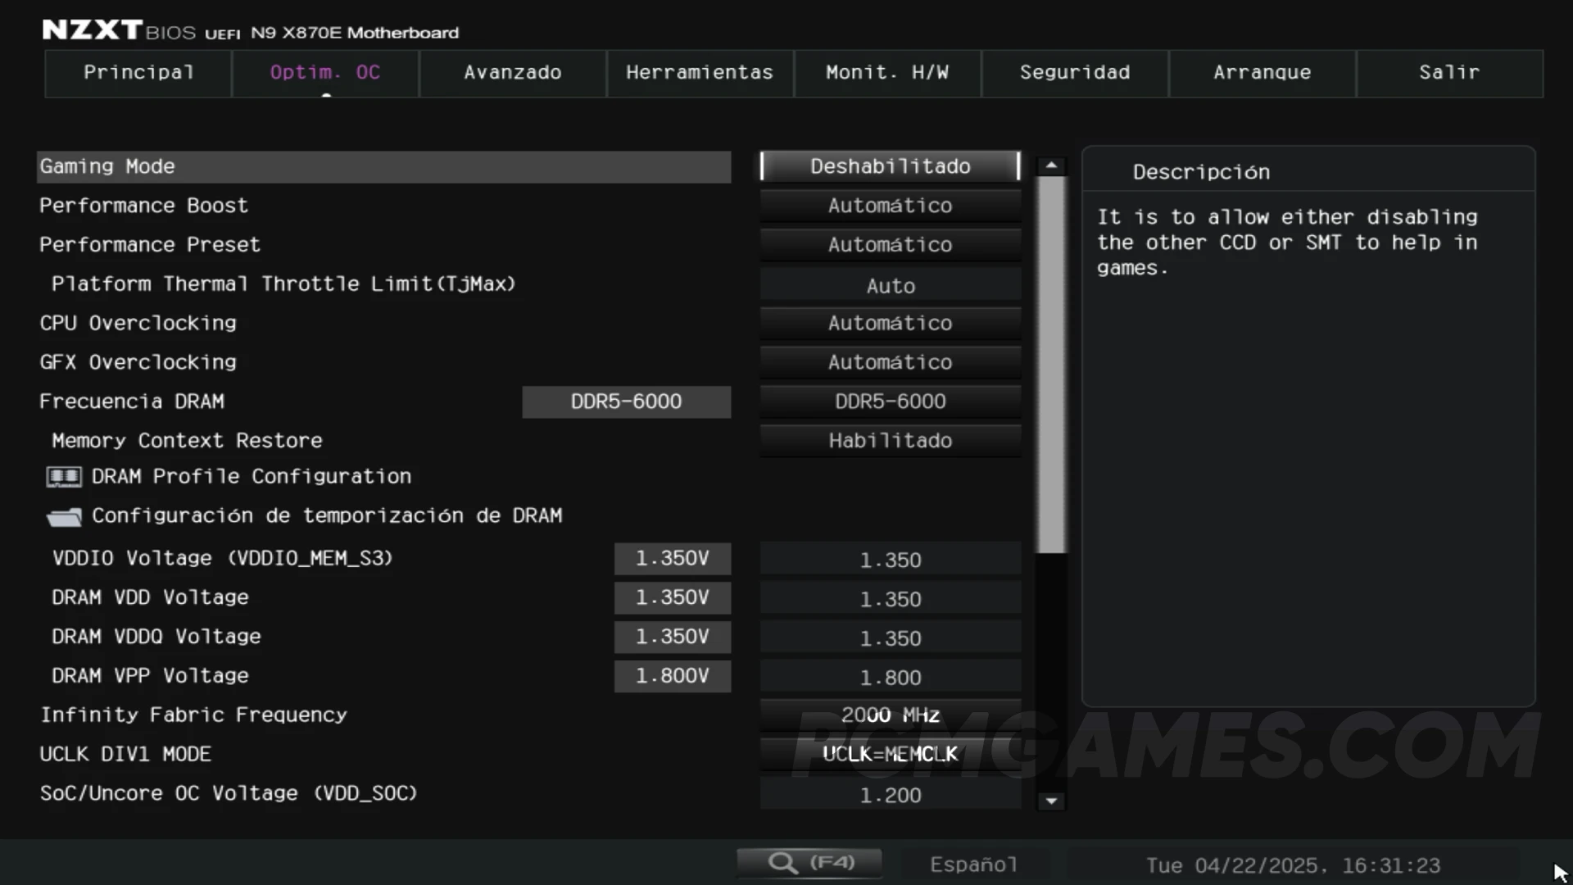Open Performance Boost Automático dropdown
Viewport: 1573px width, 885px height.
[x=891, y=206]
